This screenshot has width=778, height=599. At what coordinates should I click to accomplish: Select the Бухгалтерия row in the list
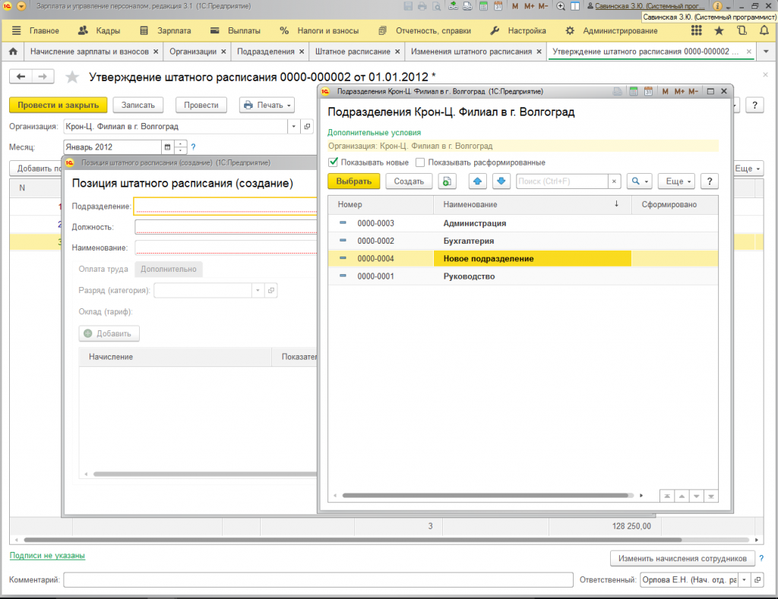point(469,241)
